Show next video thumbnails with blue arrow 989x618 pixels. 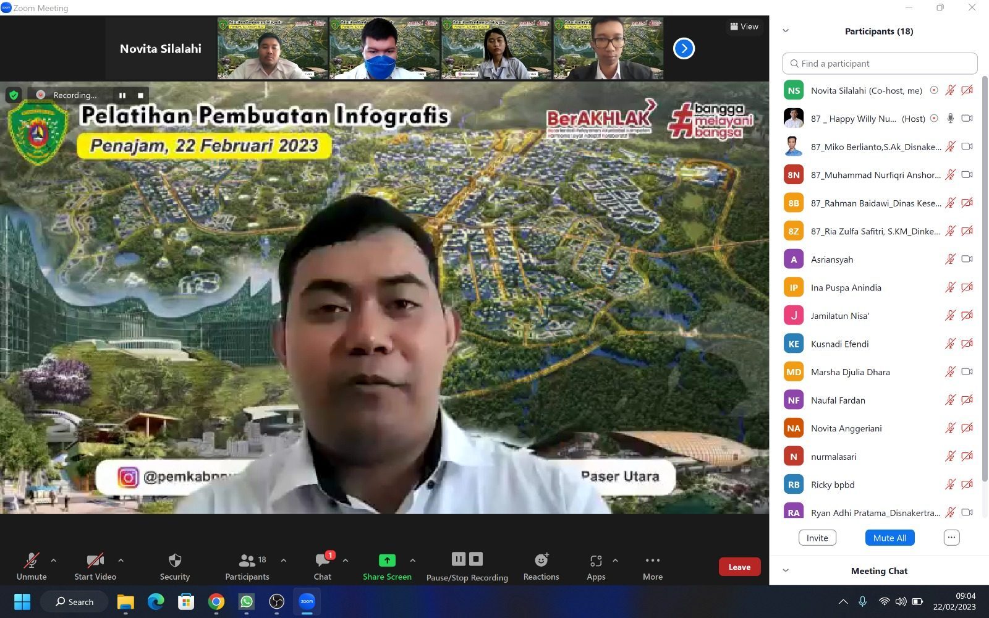[x=684, y=48]
